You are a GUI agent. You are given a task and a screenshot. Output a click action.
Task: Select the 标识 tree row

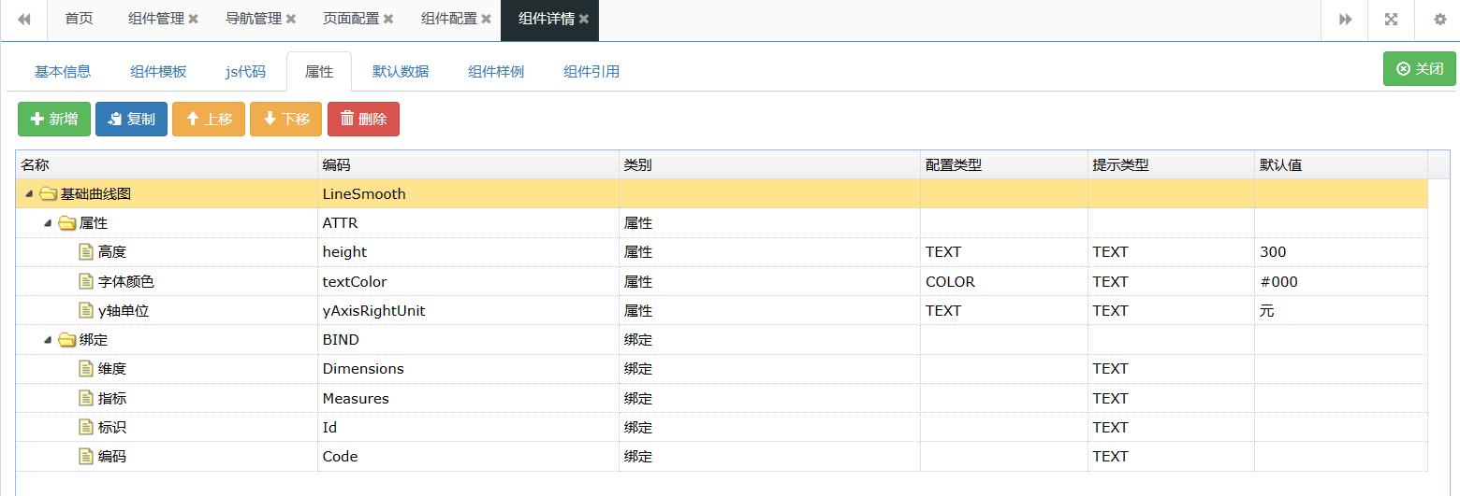click(722, 427)
